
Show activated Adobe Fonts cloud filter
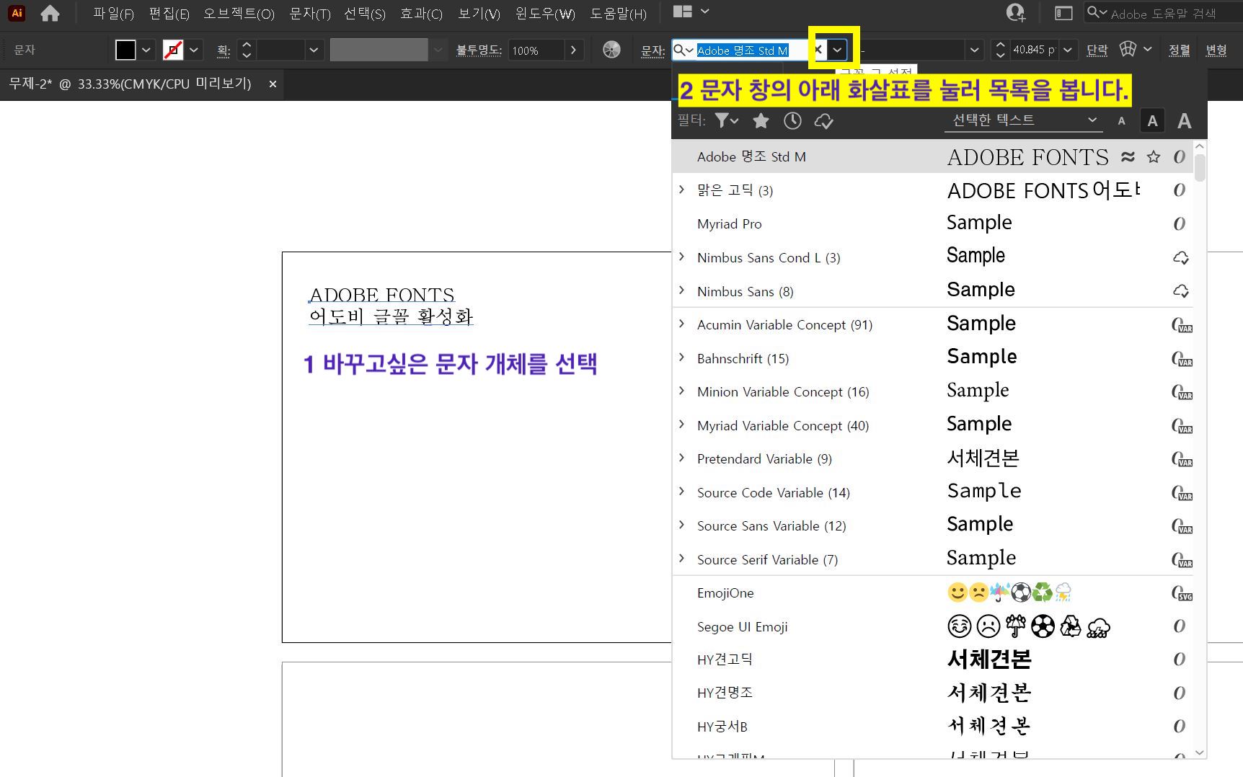824,121
